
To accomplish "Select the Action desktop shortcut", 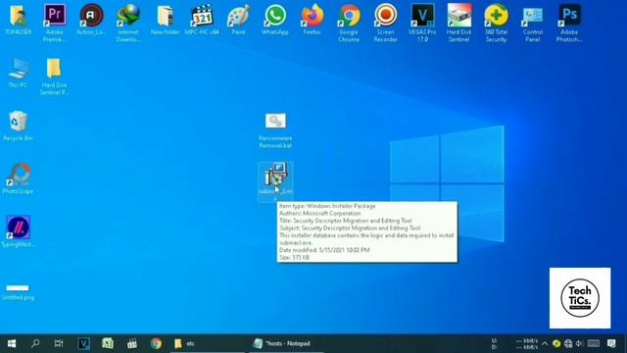I will 91,19.
